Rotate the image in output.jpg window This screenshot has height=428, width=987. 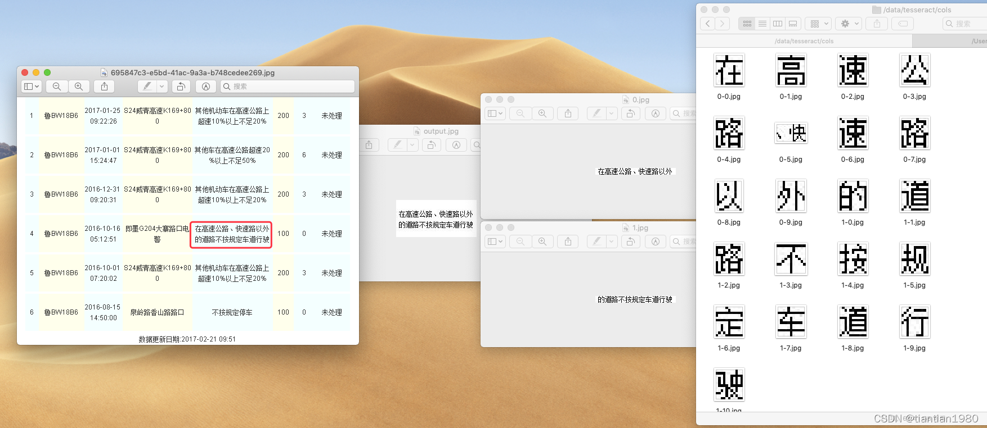point(431,145)
